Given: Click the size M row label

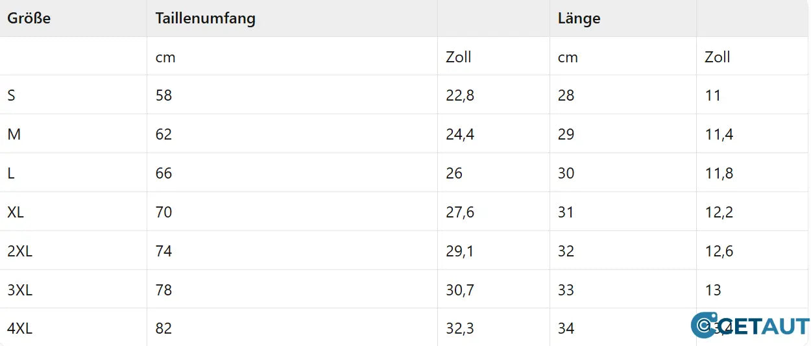Looking at the screenshot, I should coord(14,134).
